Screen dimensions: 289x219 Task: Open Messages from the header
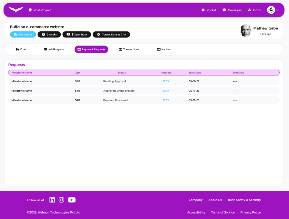[x=232, y=10]
